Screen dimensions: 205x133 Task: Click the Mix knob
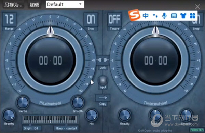[x=92, y=115]
